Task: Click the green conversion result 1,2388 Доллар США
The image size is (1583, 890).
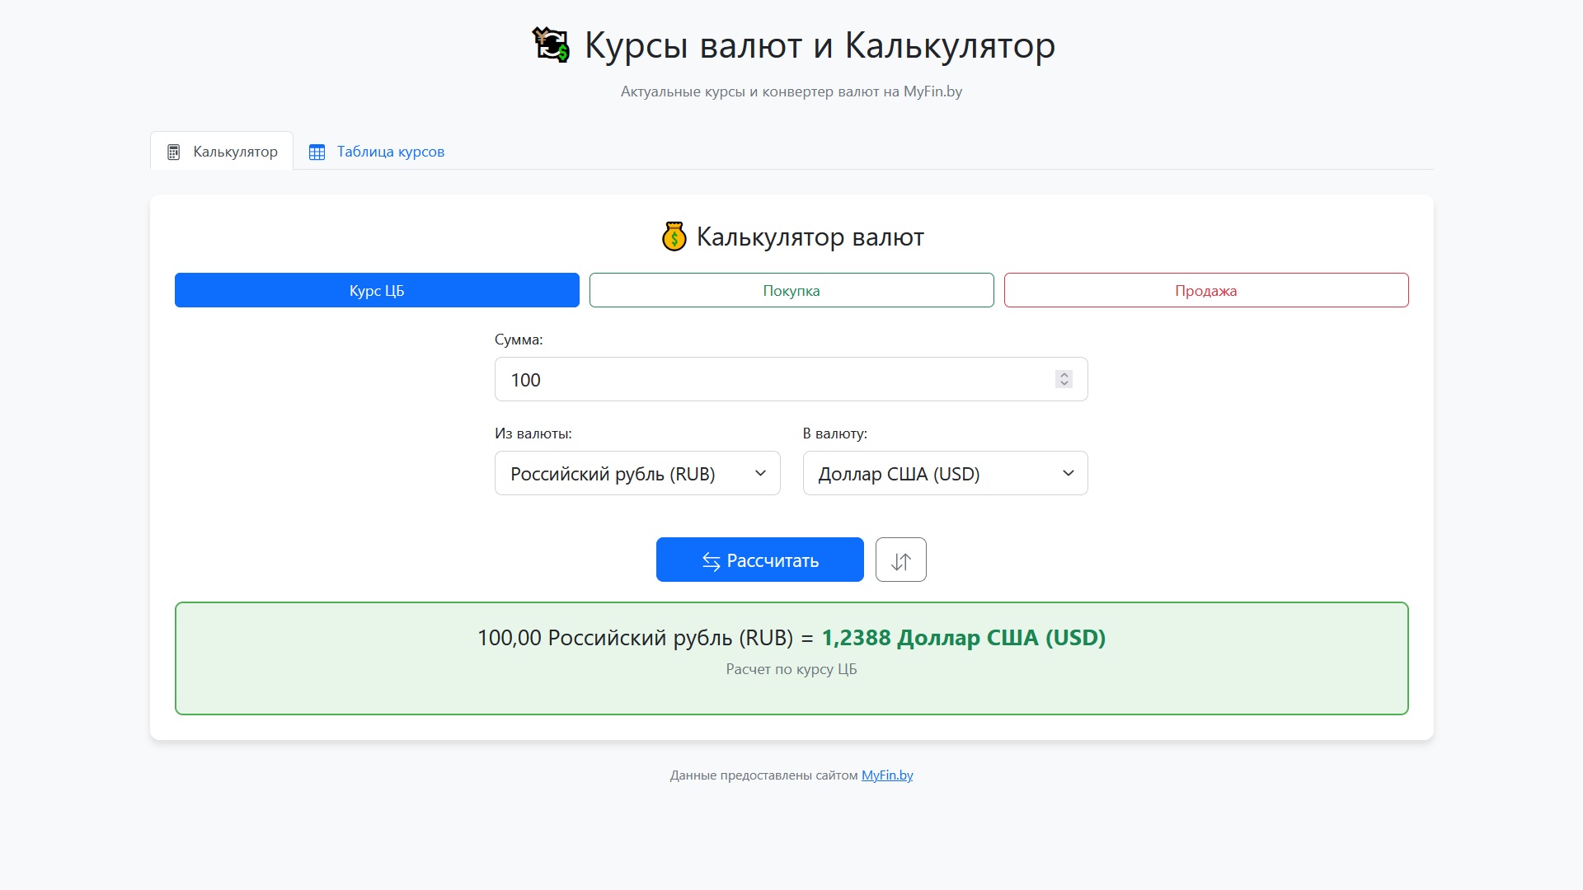Action: 963,638
